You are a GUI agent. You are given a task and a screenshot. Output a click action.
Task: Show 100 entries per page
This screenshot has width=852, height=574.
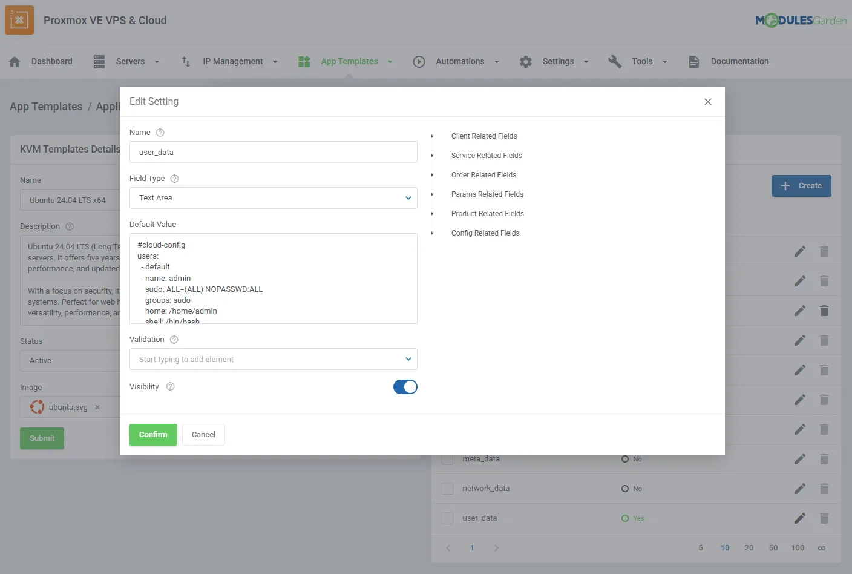pyautogui.click(x=798, y=548)
